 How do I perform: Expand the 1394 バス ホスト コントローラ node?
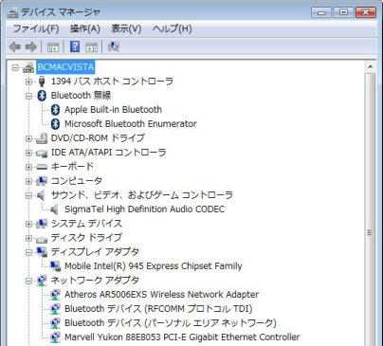pos(28,82)
